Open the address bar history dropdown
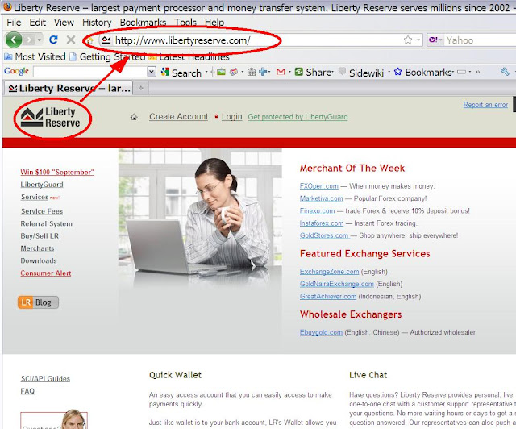This screenshot has height=429, width=516. pos(418,40)
